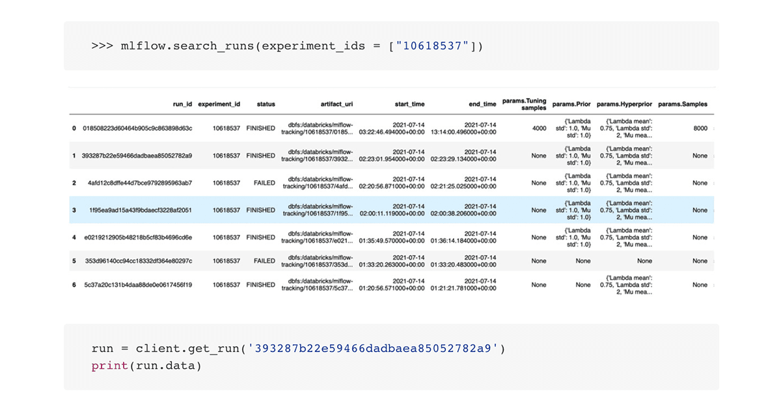Click the experiment_id column header
The height and width of the screenshot is (410, 781).
[x=219, y=104]
